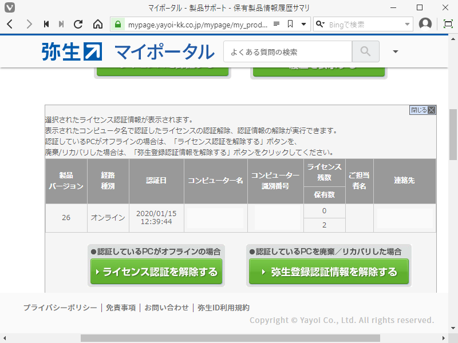Click the 連絡先 column header
Screen dimensions: 458x343
pos(405,181)
